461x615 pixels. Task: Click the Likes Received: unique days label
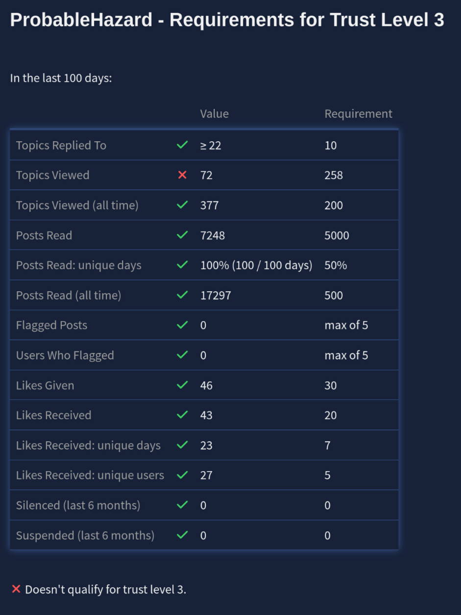coord(88,445)
